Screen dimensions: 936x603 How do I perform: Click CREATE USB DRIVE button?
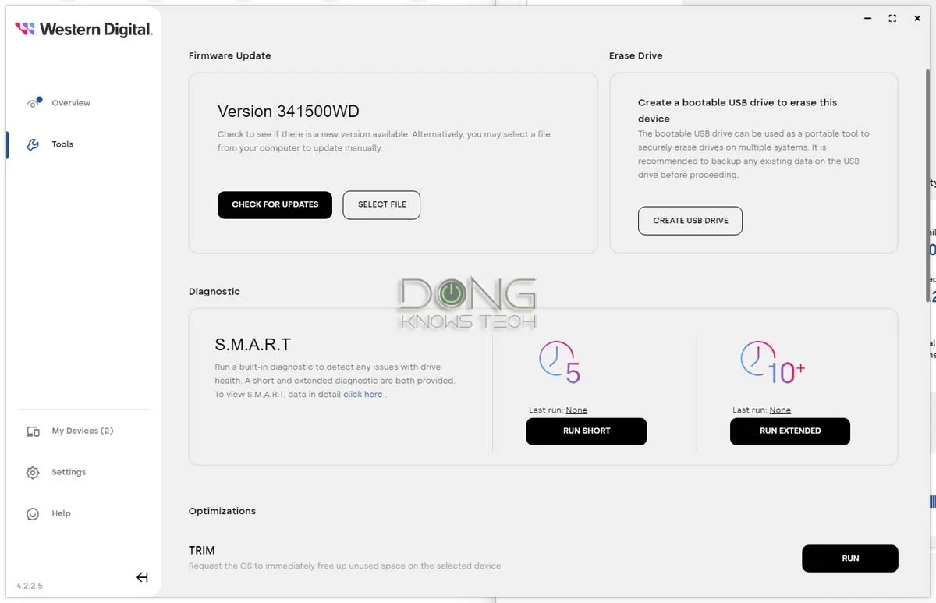click(690, 221)
